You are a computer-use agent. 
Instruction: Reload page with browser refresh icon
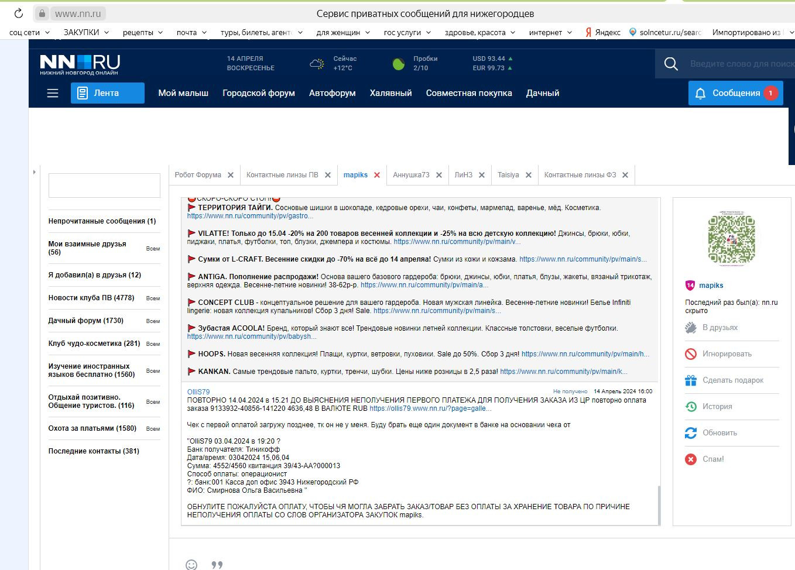18,13
